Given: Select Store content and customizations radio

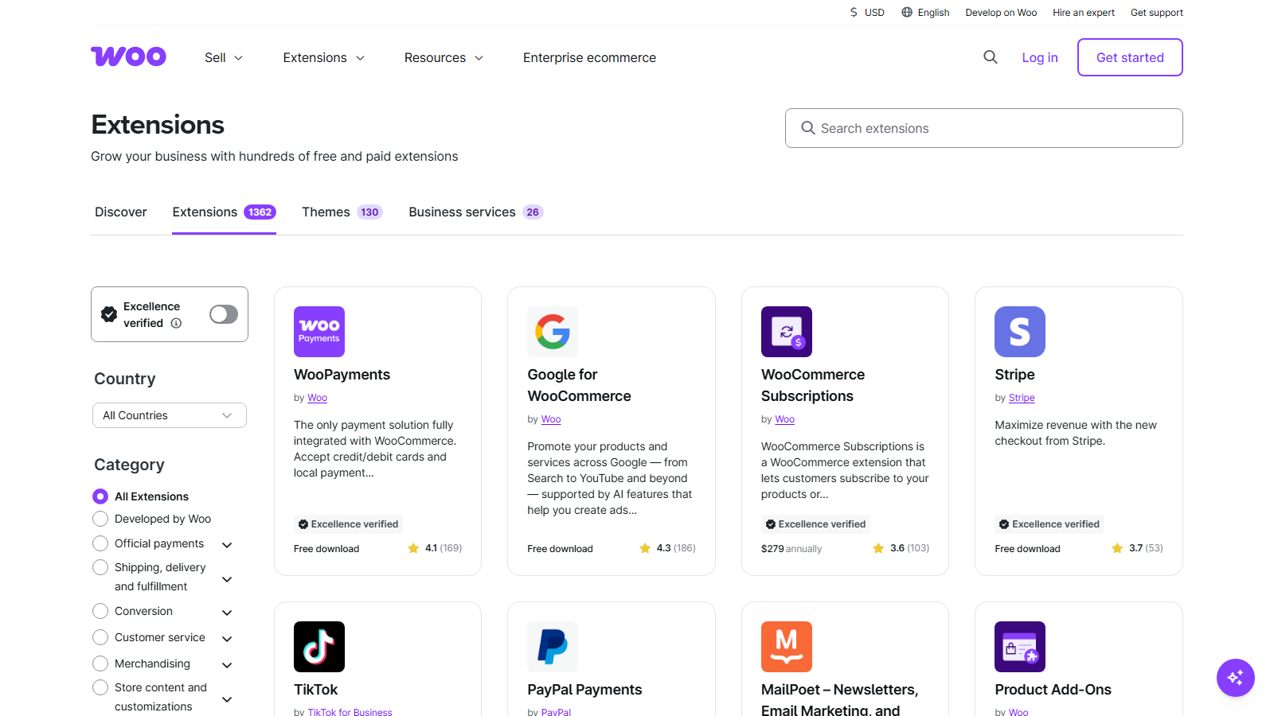Looking at the screenshot, I should (100, 687).
